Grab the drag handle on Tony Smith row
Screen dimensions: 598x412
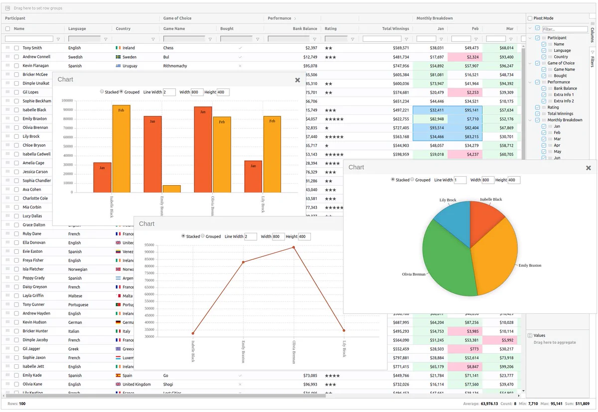pos(7,48)
